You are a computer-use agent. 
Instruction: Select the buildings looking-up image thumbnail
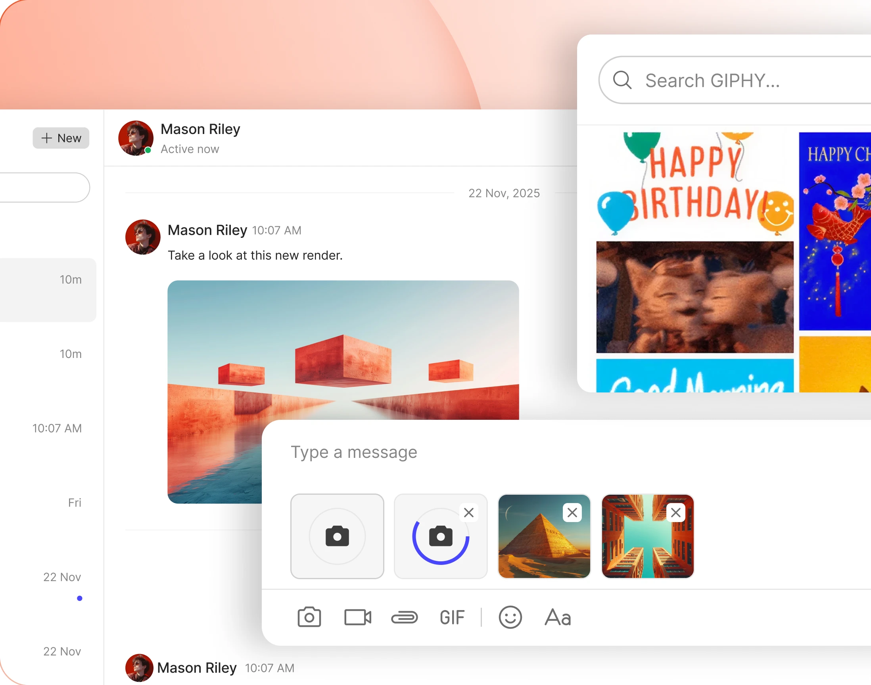(648, 536)
